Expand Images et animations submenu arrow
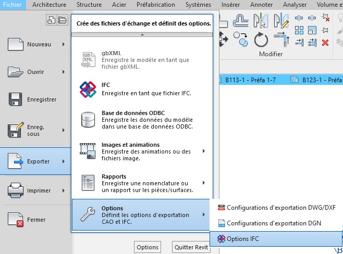 coord(204,151)
